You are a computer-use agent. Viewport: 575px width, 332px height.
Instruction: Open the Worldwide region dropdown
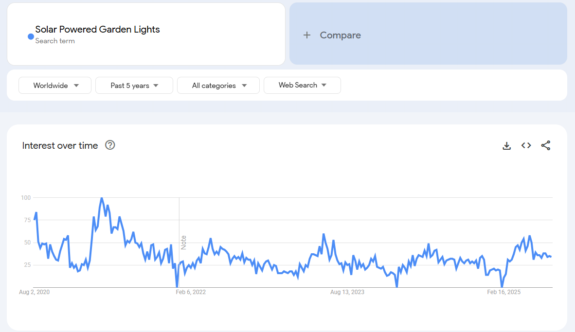(x=55, y=86)
